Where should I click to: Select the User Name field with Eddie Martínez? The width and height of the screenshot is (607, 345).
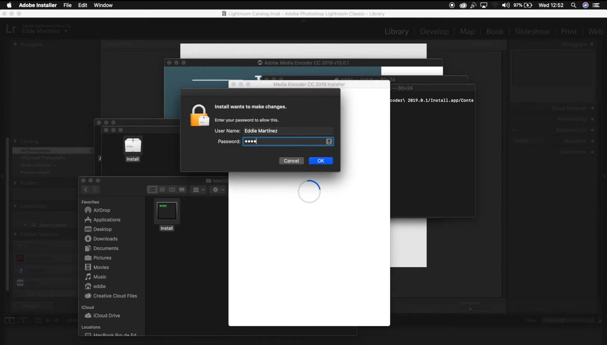(288, 131)
